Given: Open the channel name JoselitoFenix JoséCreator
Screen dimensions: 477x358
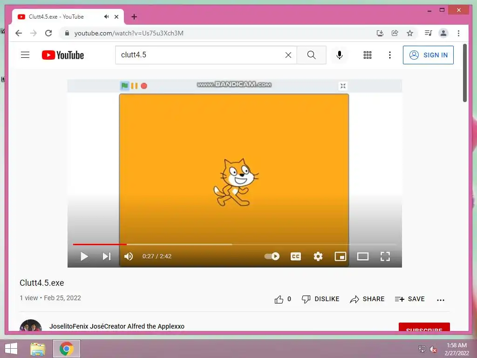Looking at the screenshot, I should 117,326.
